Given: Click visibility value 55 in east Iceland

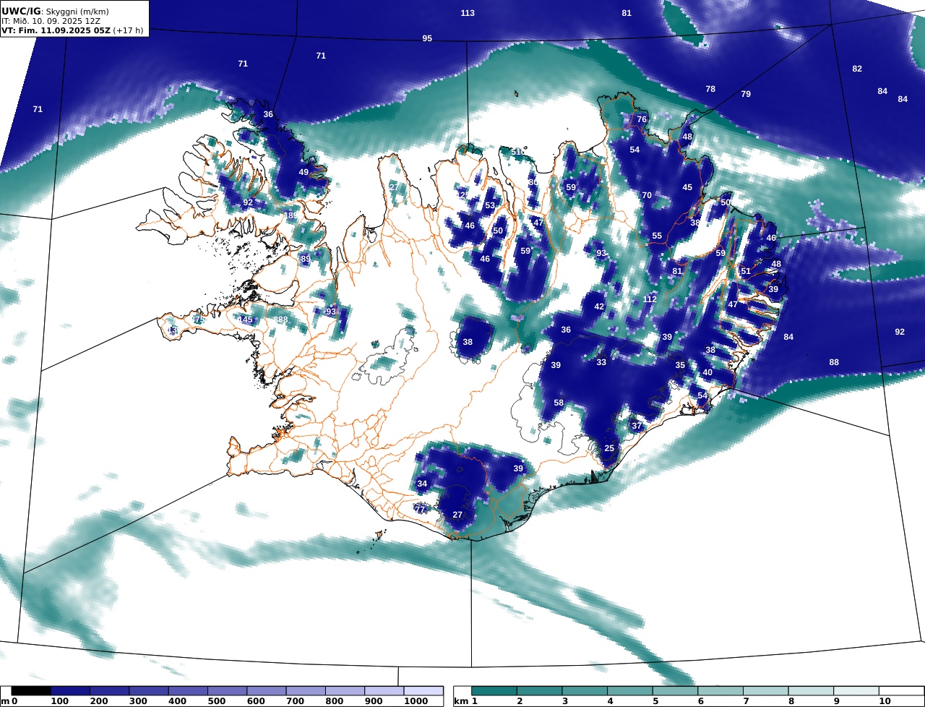Looking at the screenshot, I should 657,236.
